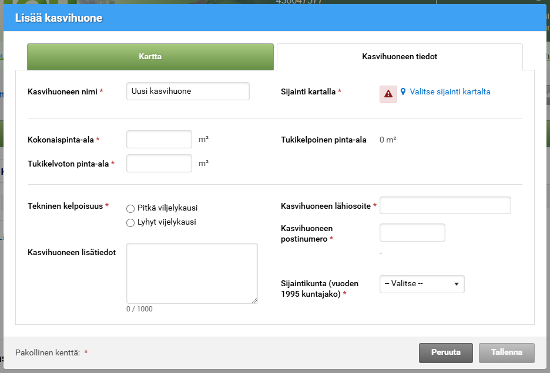Click the textarea resize grip handle
550x373 pixels.
pos(254,301)
